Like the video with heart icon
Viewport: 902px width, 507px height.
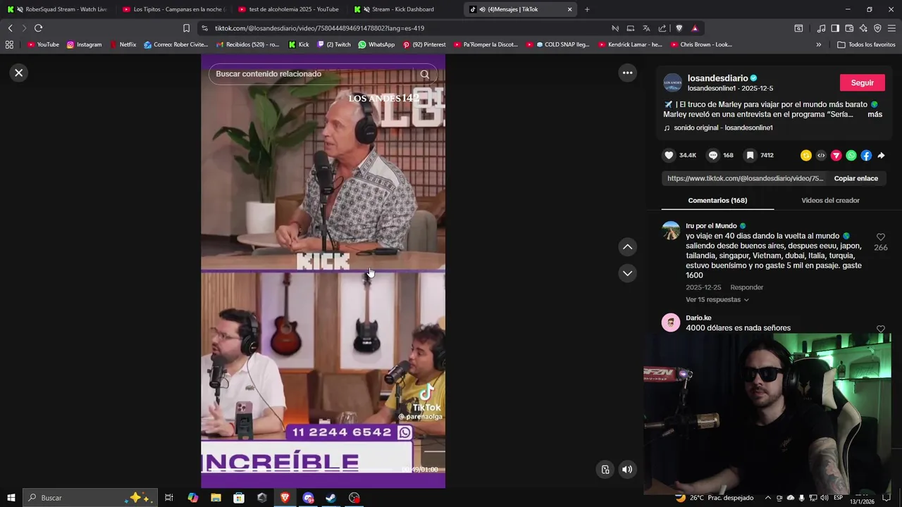coord(669,156)
